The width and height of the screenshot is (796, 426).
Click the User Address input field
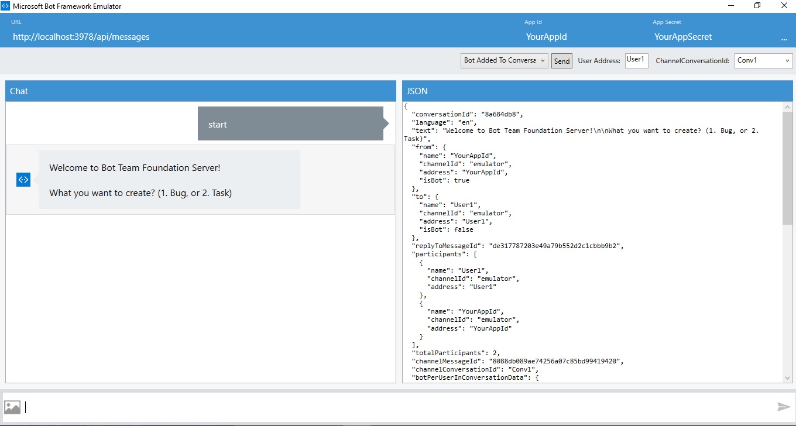coord(637,60)
